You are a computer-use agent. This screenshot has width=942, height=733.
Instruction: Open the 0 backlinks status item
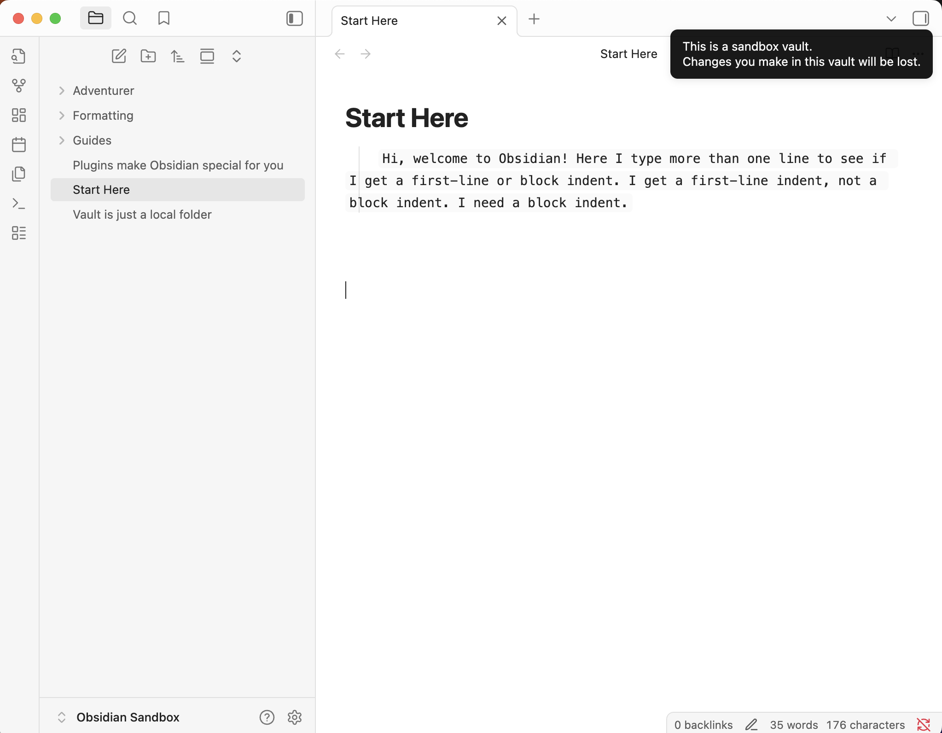703,725
